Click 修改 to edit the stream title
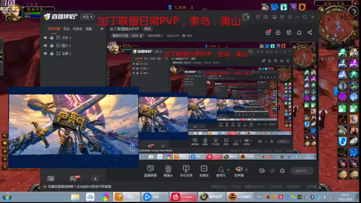This screenshot has height=203, width=361. coord(148,29)
